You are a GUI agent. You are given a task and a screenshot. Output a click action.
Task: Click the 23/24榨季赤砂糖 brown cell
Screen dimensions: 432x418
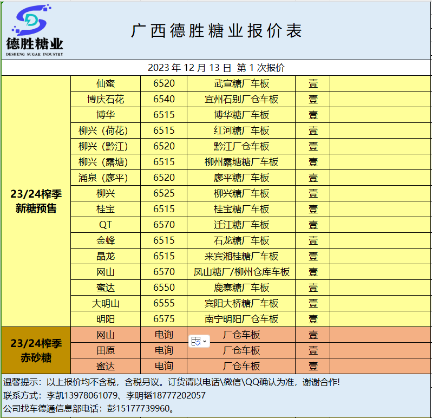click(36, 350)
